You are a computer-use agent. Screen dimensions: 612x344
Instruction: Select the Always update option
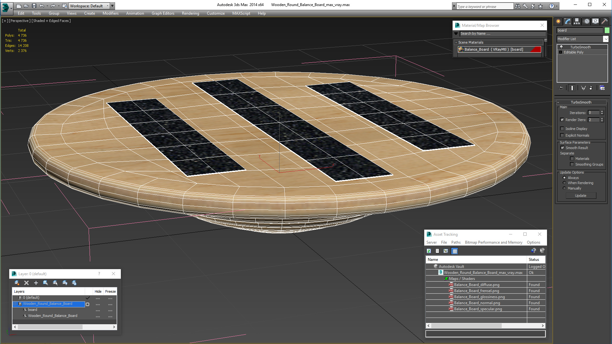[x=564, y=178]
